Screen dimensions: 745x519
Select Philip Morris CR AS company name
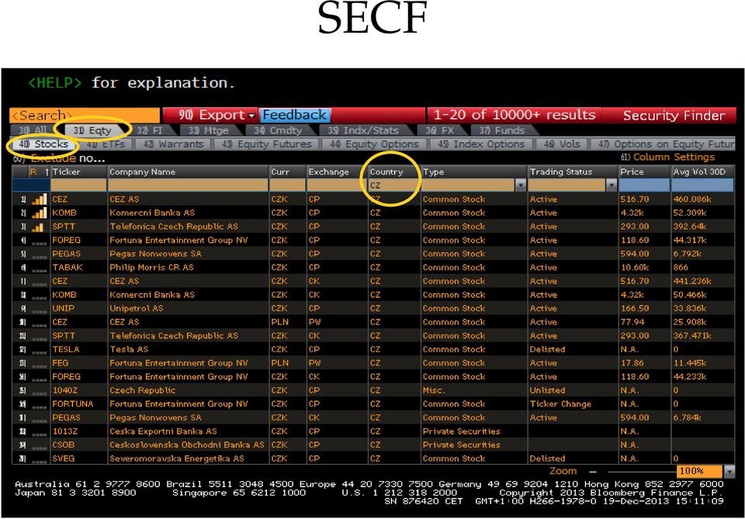[151, 268]
